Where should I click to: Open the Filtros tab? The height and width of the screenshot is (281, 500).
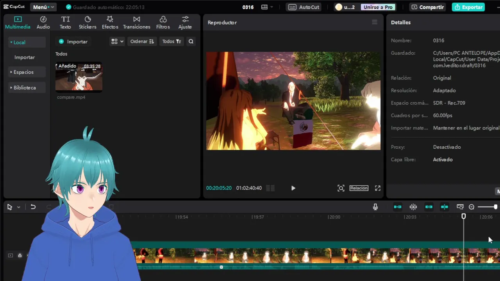click(163, 23)
